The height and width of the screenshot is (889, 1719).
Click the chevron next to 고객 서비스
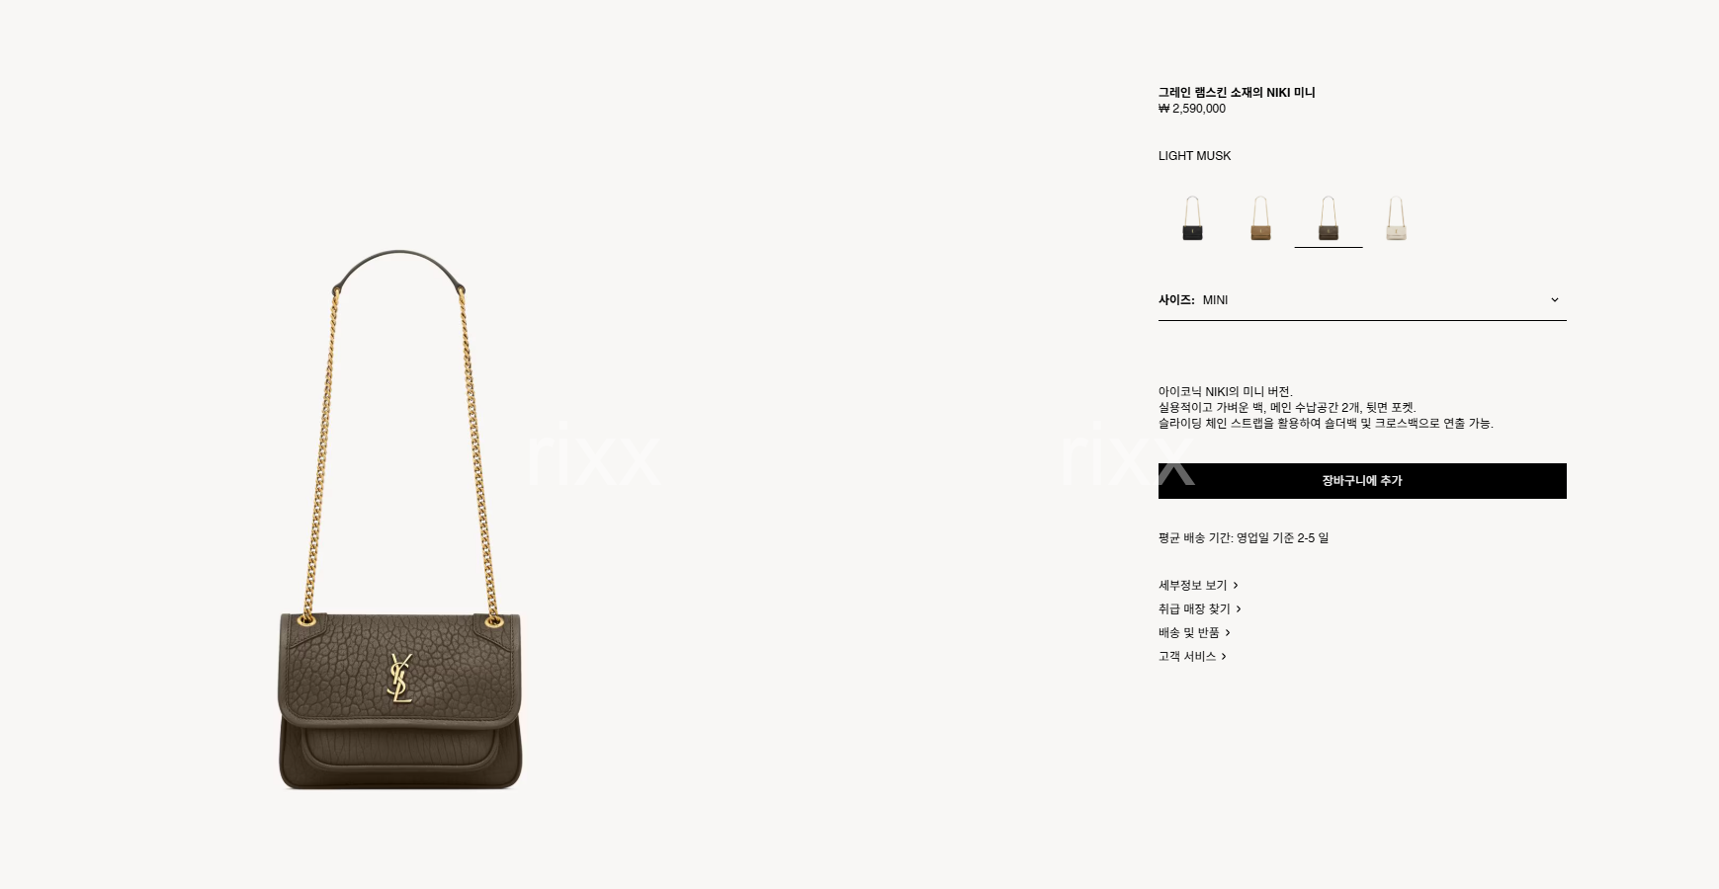(1224, 657)
